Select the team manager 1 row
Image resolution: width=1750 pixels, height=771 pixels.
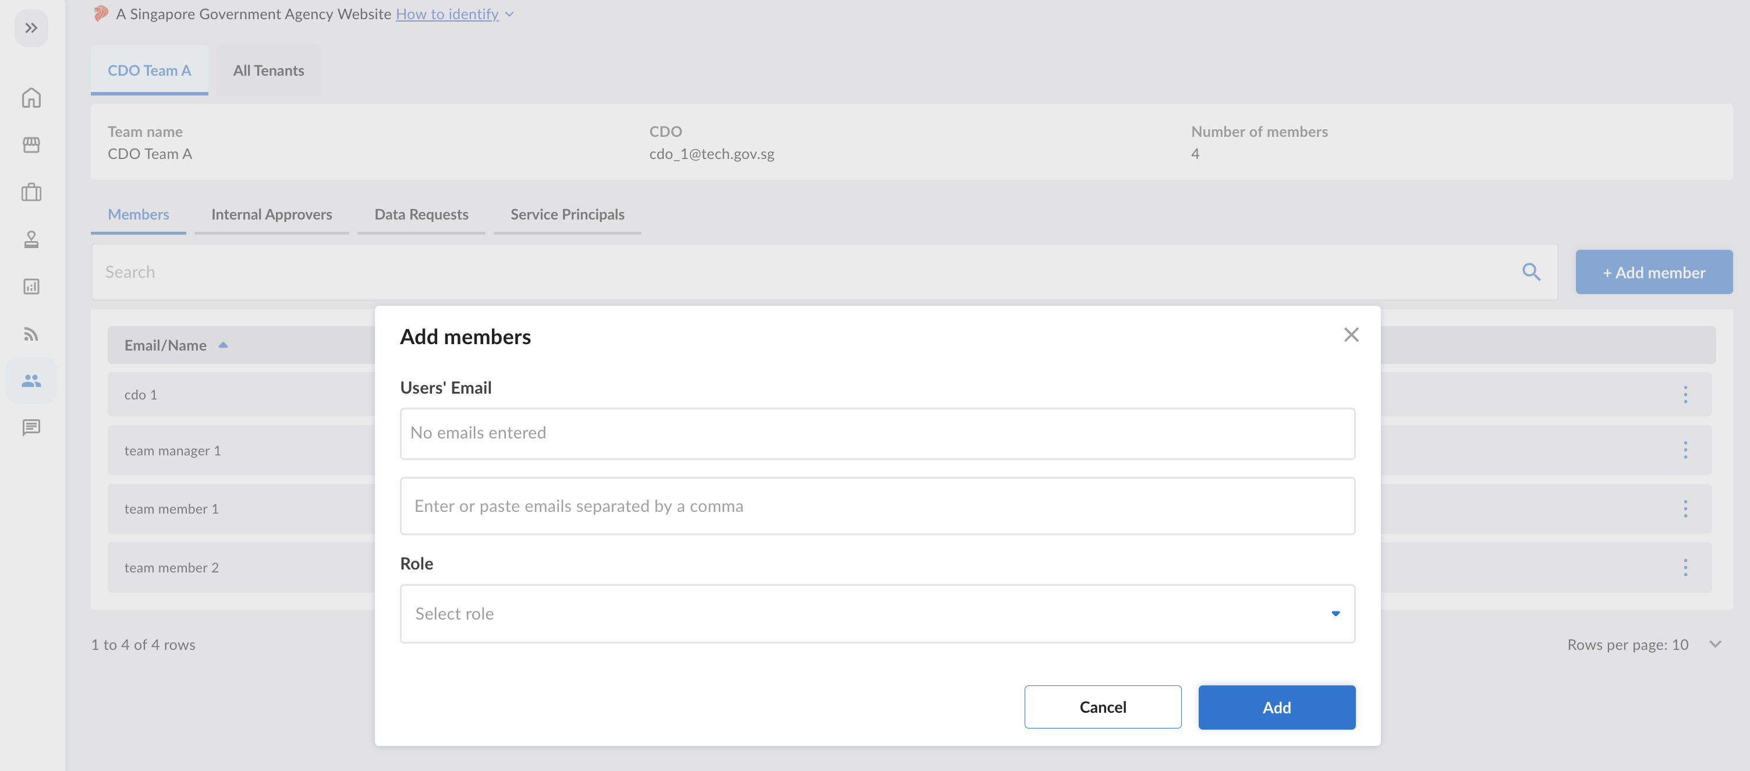pos(240,450)
